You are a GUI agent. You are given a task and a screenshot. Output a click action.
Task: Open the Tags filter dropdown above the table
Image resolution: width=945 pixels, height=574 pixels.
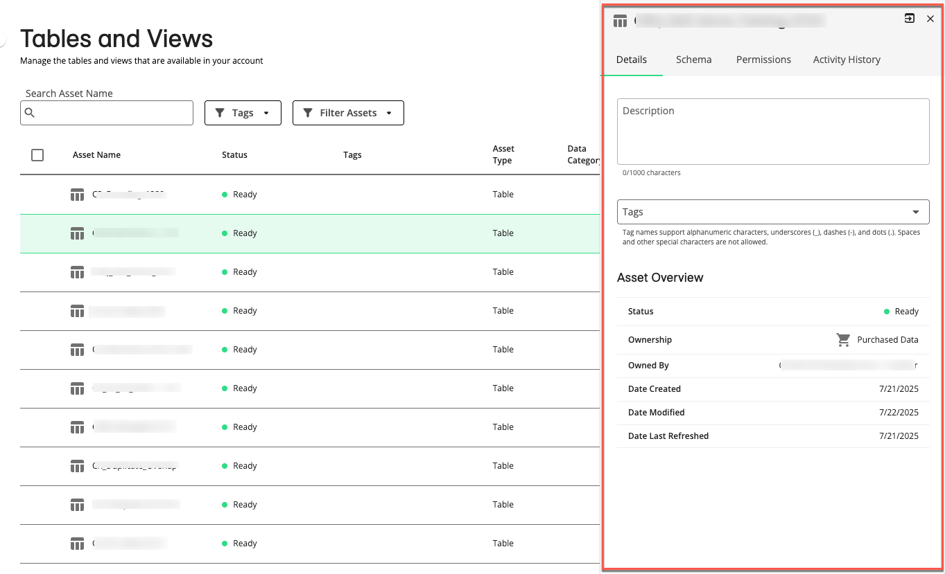pyautogui.click(x=243, y=113)
